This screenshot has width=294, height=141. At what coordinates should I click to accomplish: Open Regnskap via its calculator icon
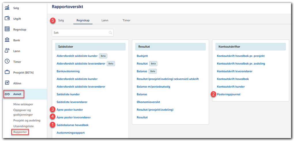pos(7,29)
